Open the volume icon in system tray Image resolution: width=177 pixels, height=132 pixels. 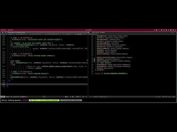pos(164,30)
